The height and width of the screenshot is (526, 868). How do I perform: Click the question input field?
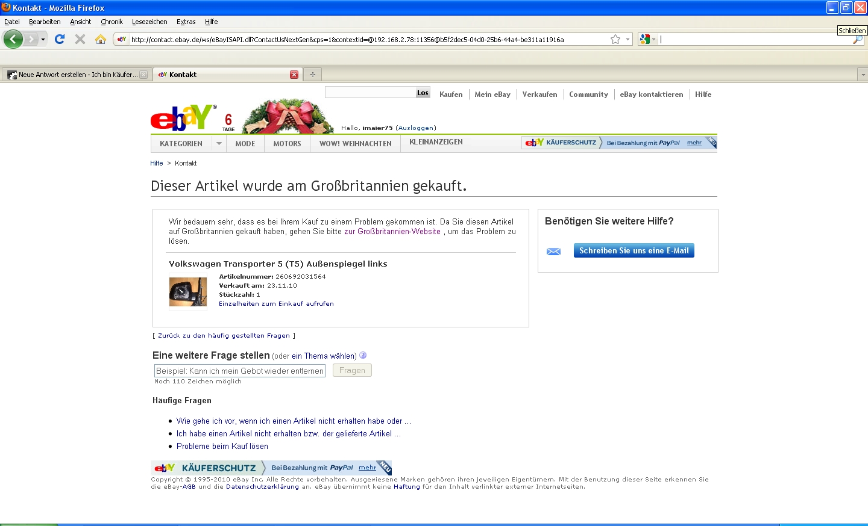pos(240,371)
